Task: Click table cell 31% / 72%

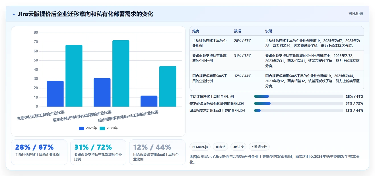Action: [x=243, y=56]
